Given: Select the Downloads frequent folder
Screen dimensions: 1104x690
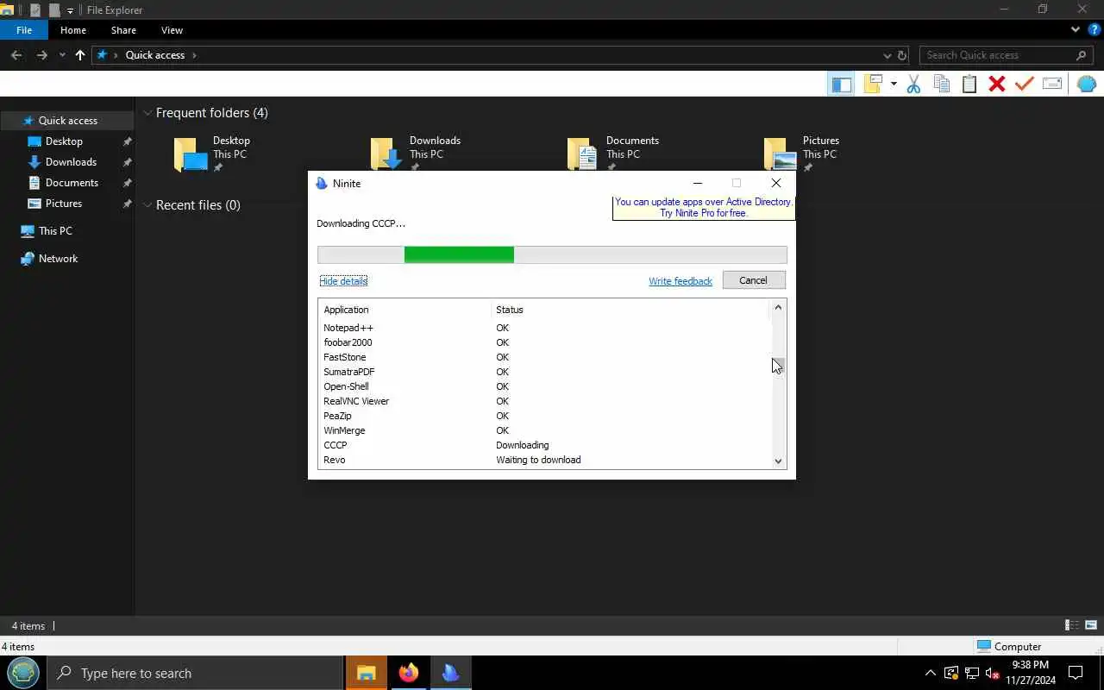Looking at the screenshot, I should click(x=414, y=154).
